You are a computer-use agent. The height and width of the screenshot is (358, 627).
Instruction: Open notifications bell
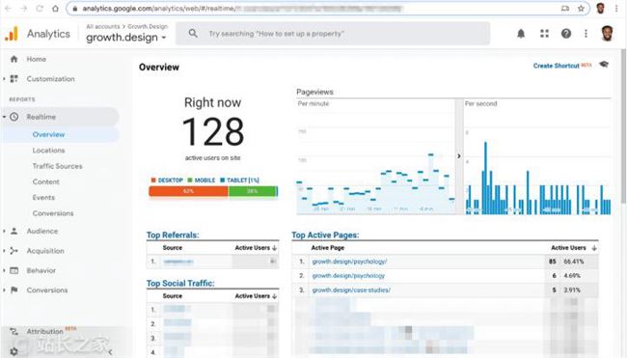(521, 34)
